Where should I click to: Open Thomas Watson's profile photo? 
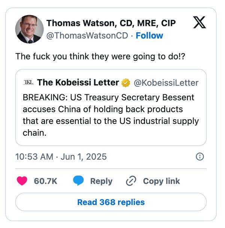click(29, 29)
